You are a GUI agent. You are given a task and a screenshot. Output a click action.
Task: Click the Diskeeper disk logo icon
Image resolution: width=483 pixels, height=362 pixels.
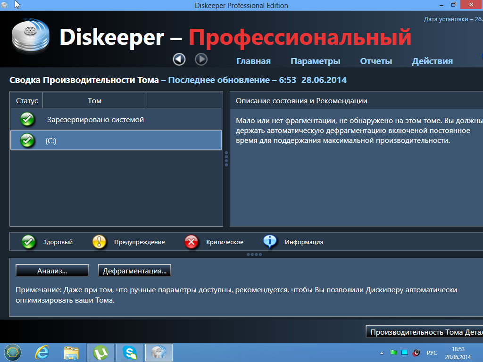coord(31,36)
